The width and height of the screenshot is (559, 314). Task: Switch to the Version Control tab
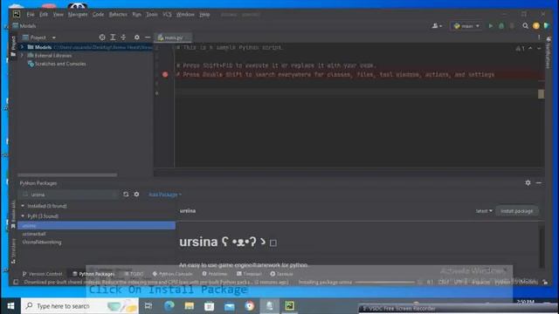click(42, 274)
